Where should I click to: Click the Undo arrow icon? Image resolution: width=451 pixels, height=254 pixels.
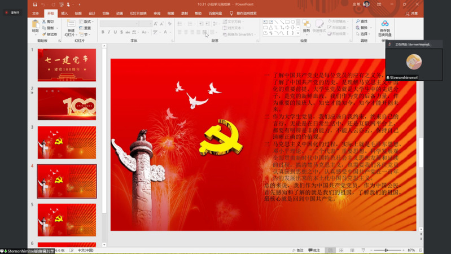tap(43, 5)
